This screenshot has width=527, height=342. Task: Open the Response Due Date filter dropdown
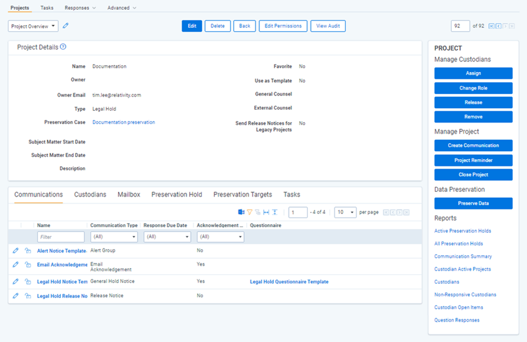tap(167, 237)
